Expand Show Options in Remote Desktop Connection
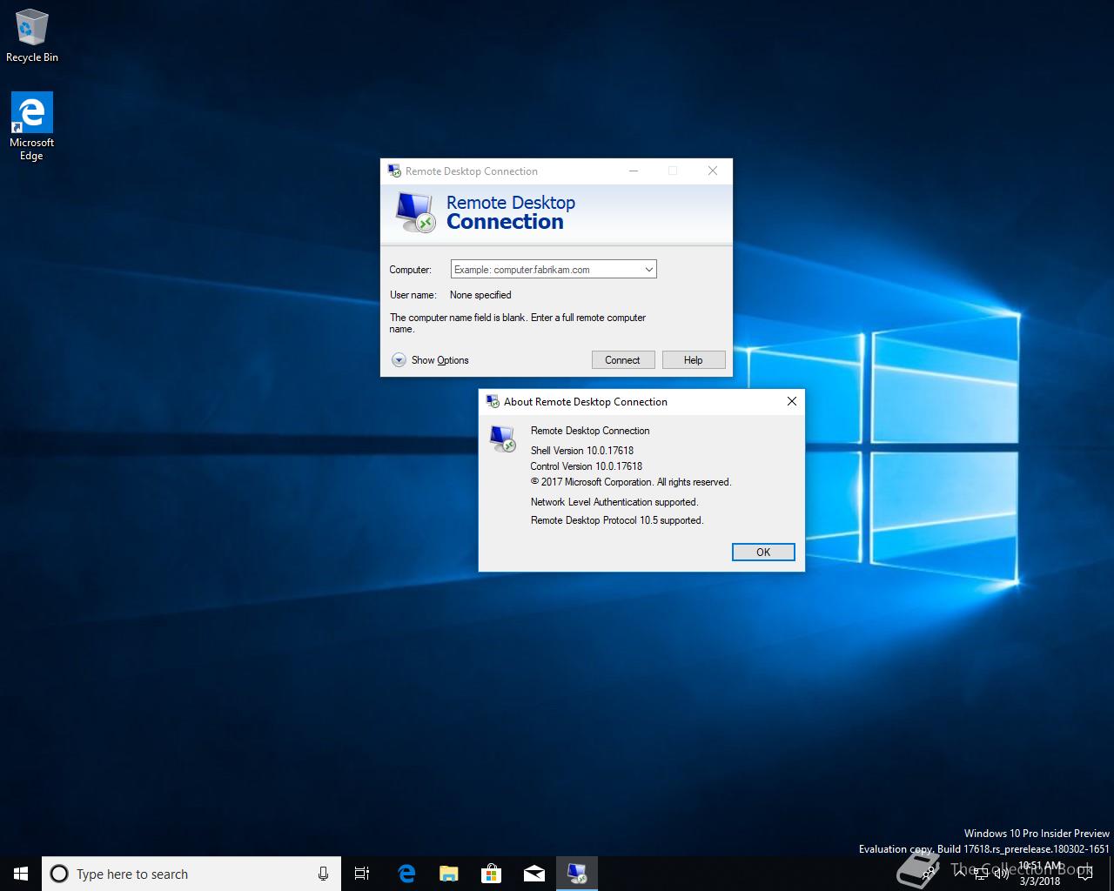Image resolution: width=1114 pixels, height=891 pixels. point(431,360)
